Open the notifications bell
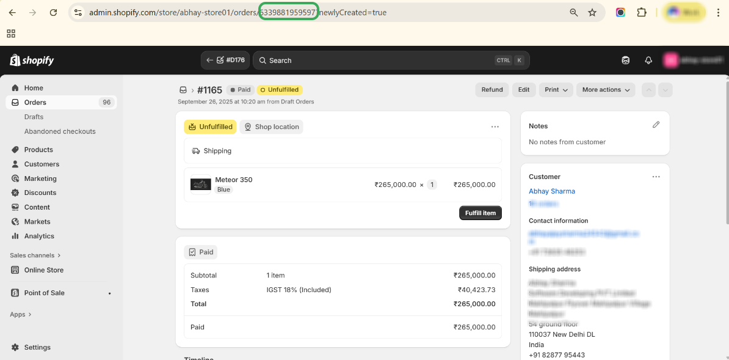The height and width of the screenshot is (360, 729). [648, 61]
